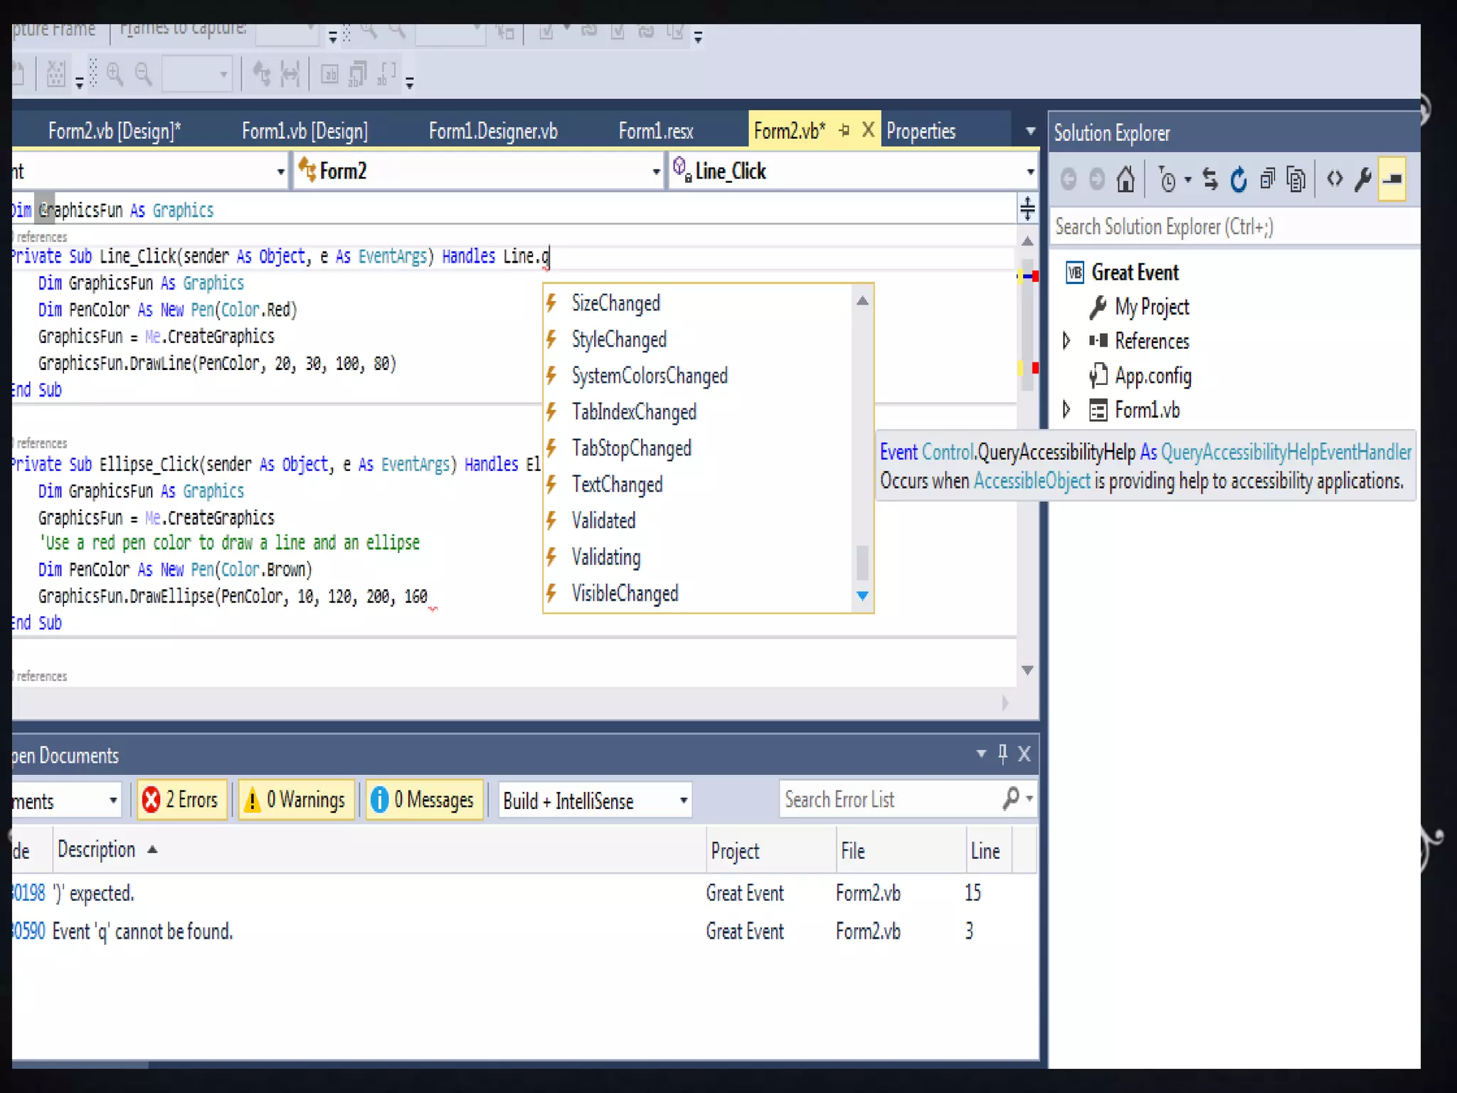The width and height of the screenshot is (1457, 1093).
Task: Click the Home icon in Solution Explorer
Action: tap(1125, 179)
